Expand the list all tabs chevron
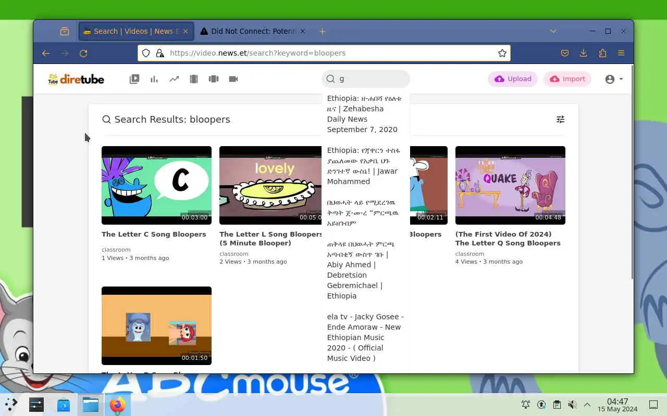This screenshot has height=416, width=667. (553, 31)
